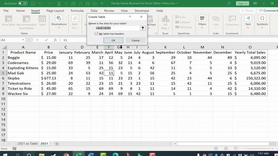The width and height of the screenshot is (278, 156).
Task: Click the macro record icon in status bar
Action: pos(14,149)
